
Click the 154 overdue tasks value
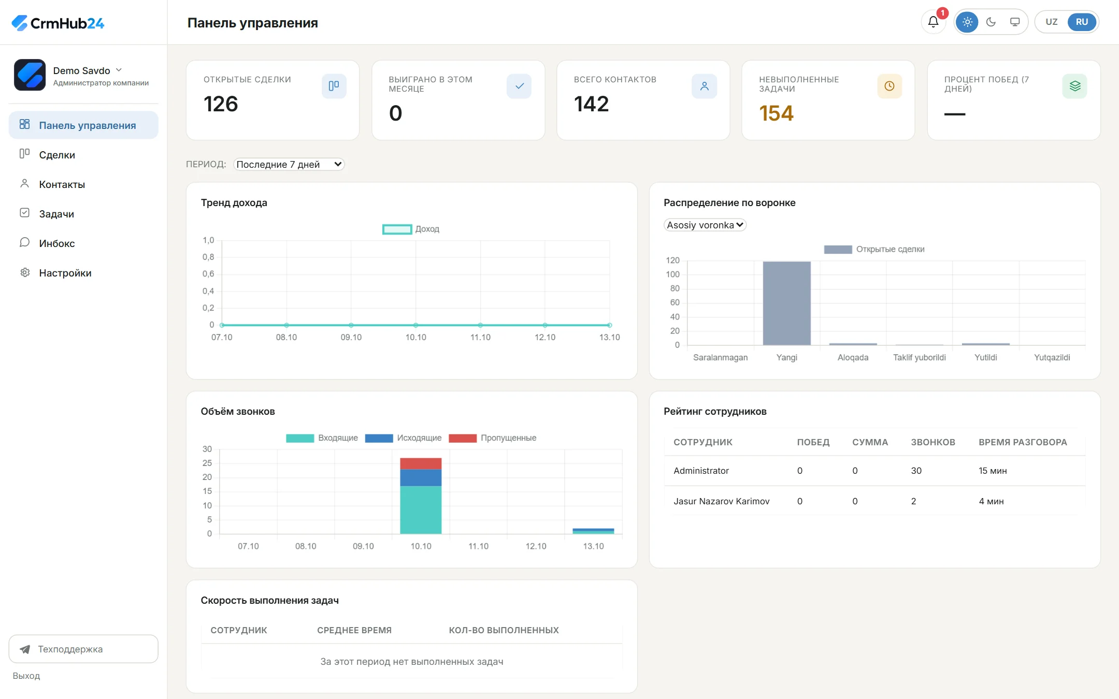point(776,113)
